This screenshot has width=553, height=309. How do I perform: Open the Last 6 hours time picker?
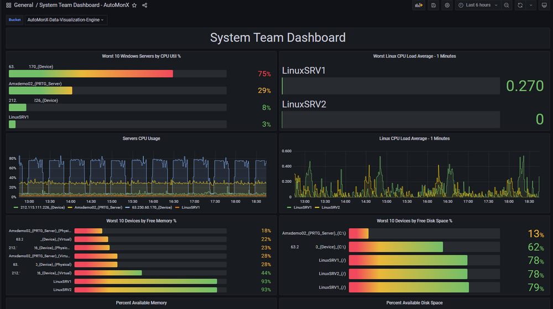click(x=478, y=6)
